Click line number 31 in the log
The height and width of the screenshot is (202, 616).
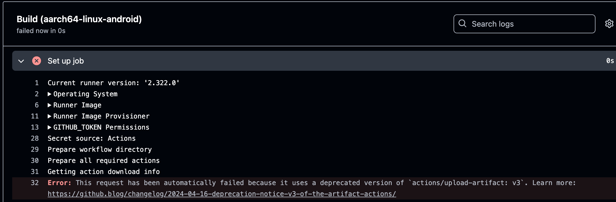(35, 172)
